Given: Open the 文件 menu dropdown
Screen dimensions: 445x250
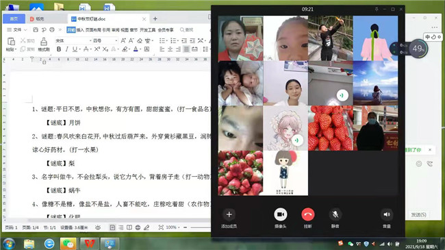Looking at the screenshot, I should (17, 29).
